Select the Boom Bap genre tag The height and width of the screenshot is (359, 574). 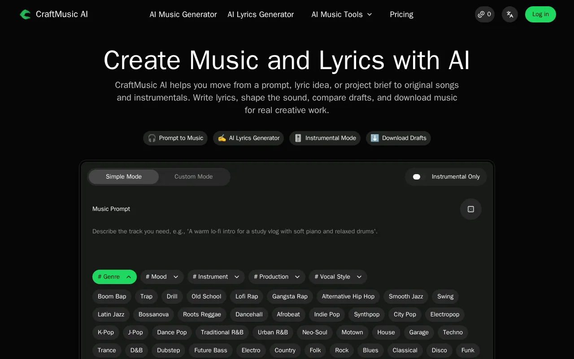(x=112, y=297)
